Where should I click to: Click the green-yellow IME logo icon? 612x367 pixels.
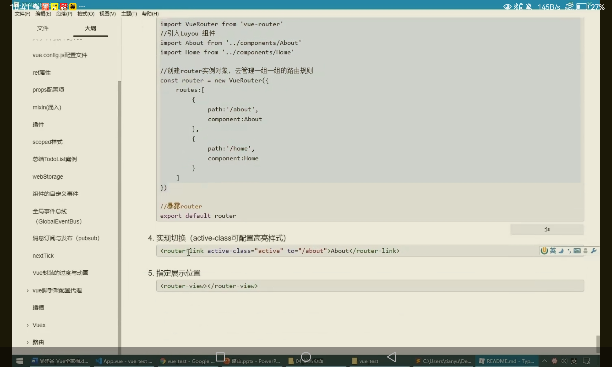pyautogui.click(x=544, y=251)
